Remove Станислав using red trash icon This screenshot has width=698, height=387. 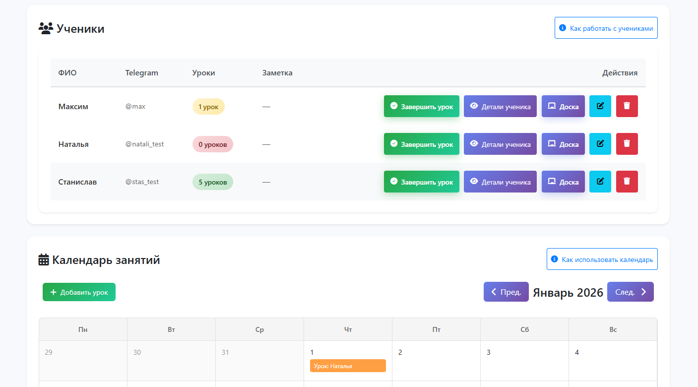click(x=627, y=182)
